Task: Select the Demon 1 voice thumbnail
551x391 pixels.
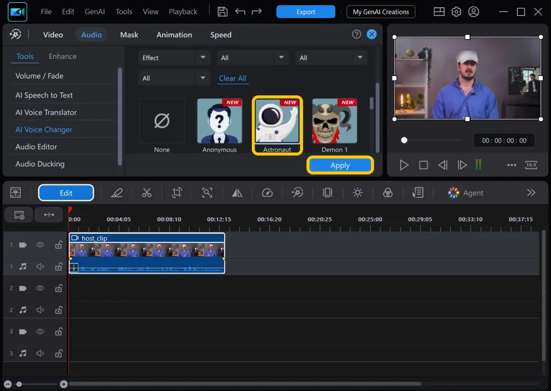Action: (334, 121)
